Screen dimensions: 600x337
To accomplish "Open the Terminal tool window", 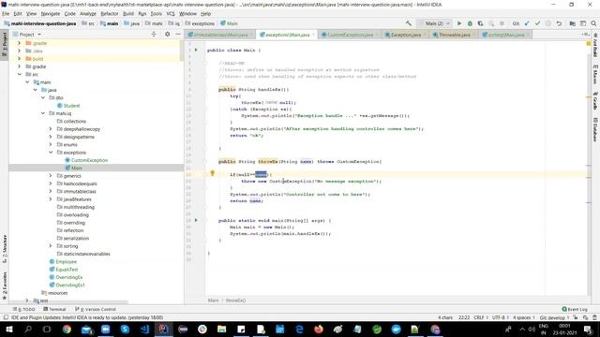I will click(x=54, y=309).
